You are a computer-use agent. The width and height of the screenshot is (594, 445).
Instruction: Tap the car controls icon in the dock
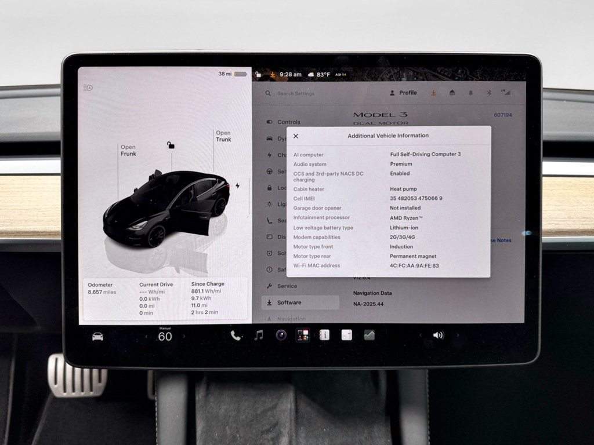point(97,337)
